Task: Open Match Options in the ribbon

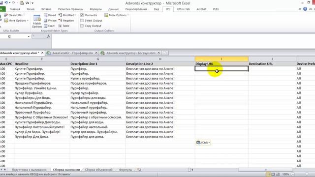Action: pyautogui.click(x=37, y=21)
